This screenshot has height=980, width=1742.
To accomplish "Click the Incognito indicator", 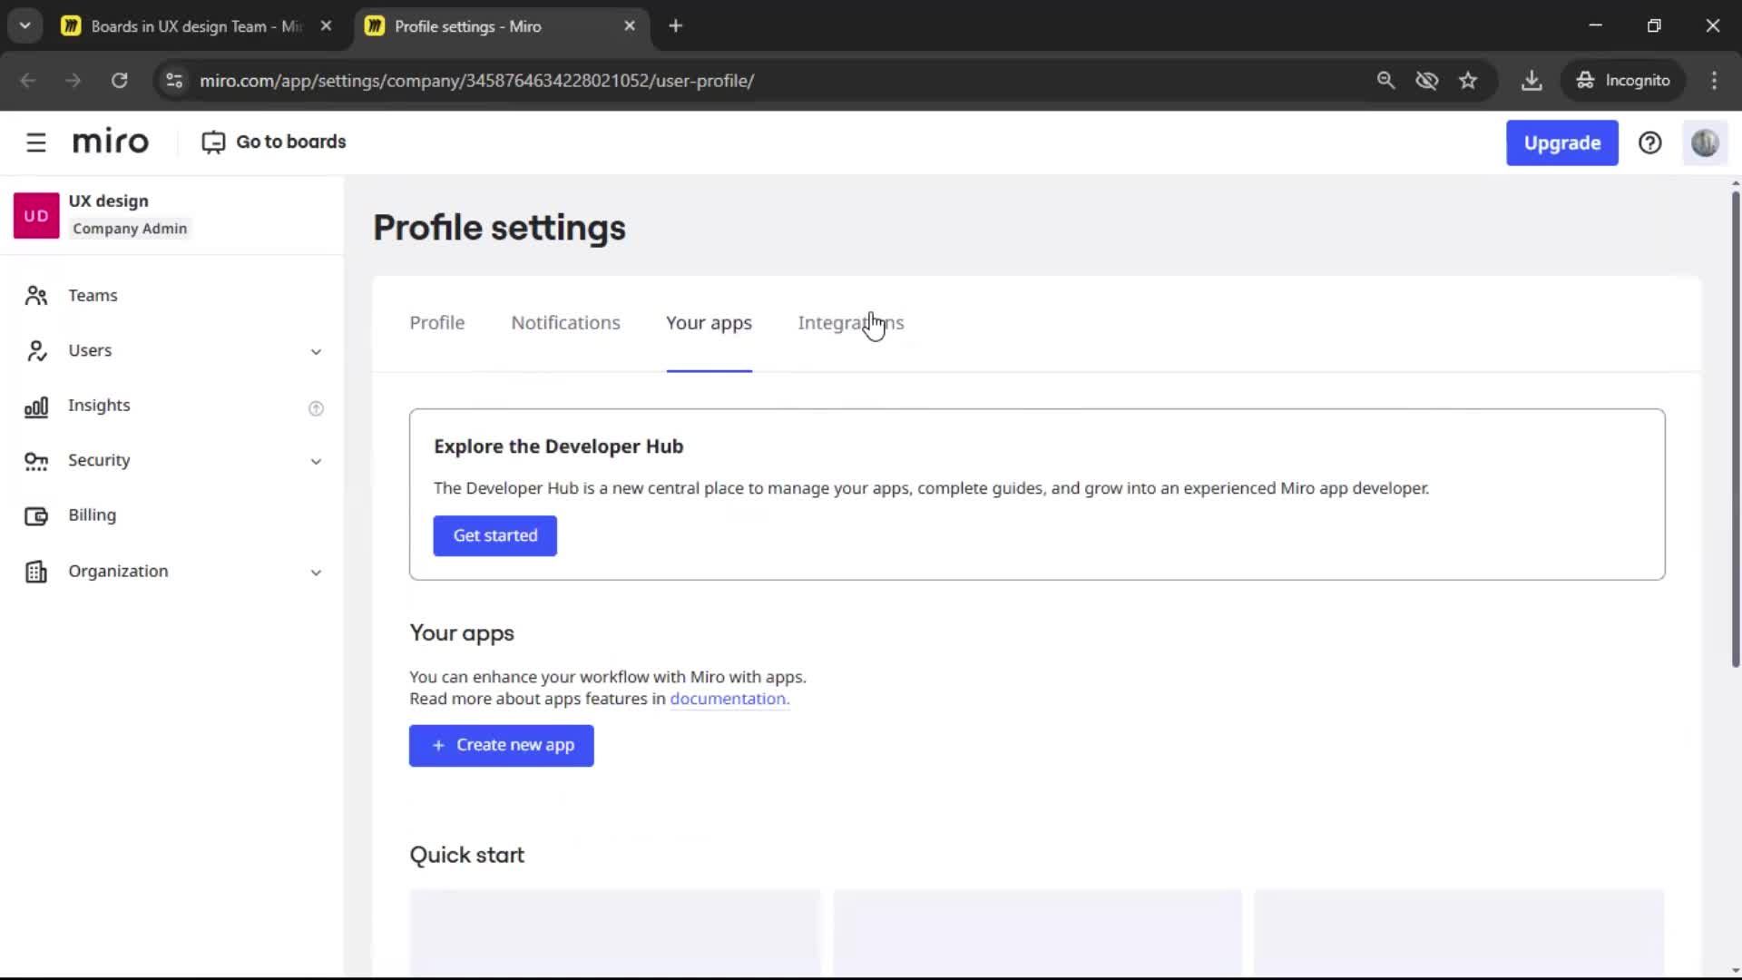I will click(1623, 80).
